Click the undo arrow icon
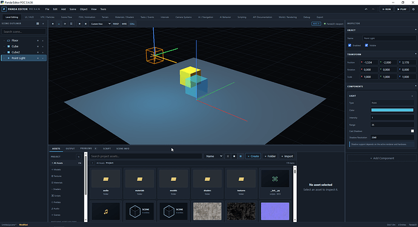Image resolution: width=418 pixels, height=227 pixels. tap(366, 9)
